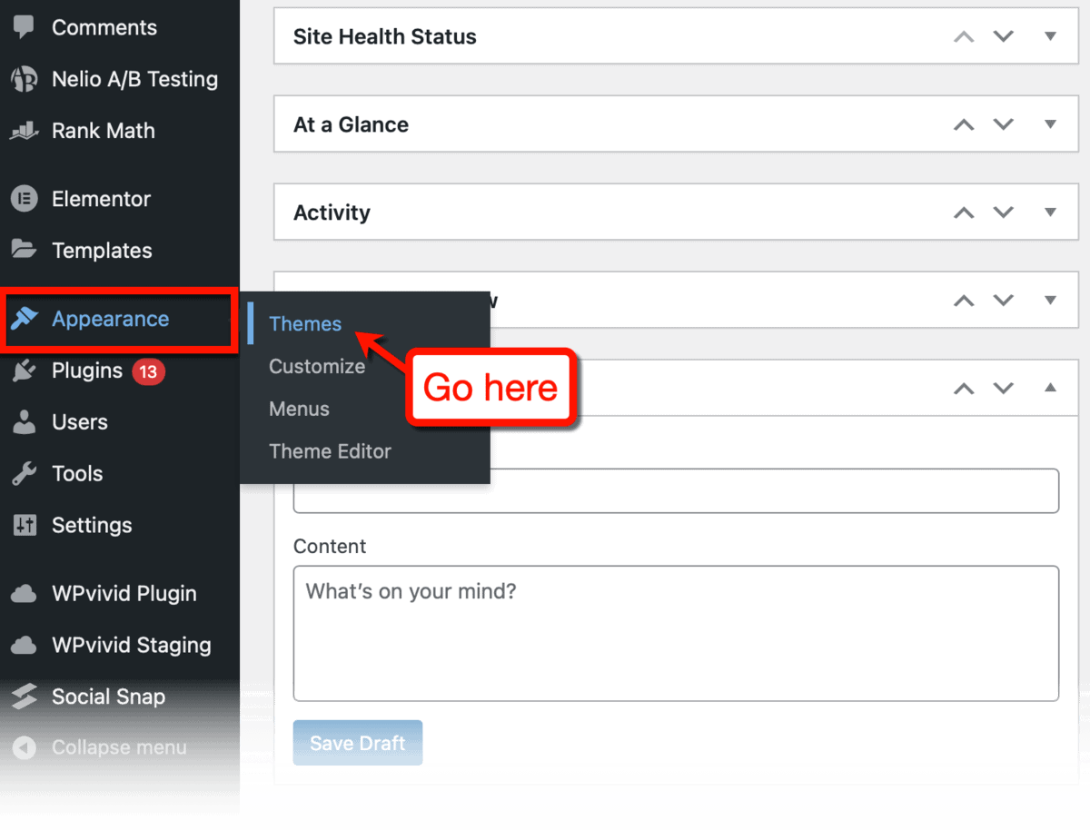Expand the At a Glance panel downward
The height and width of the screenshot is (830, 1090).
coord(1003,124)
